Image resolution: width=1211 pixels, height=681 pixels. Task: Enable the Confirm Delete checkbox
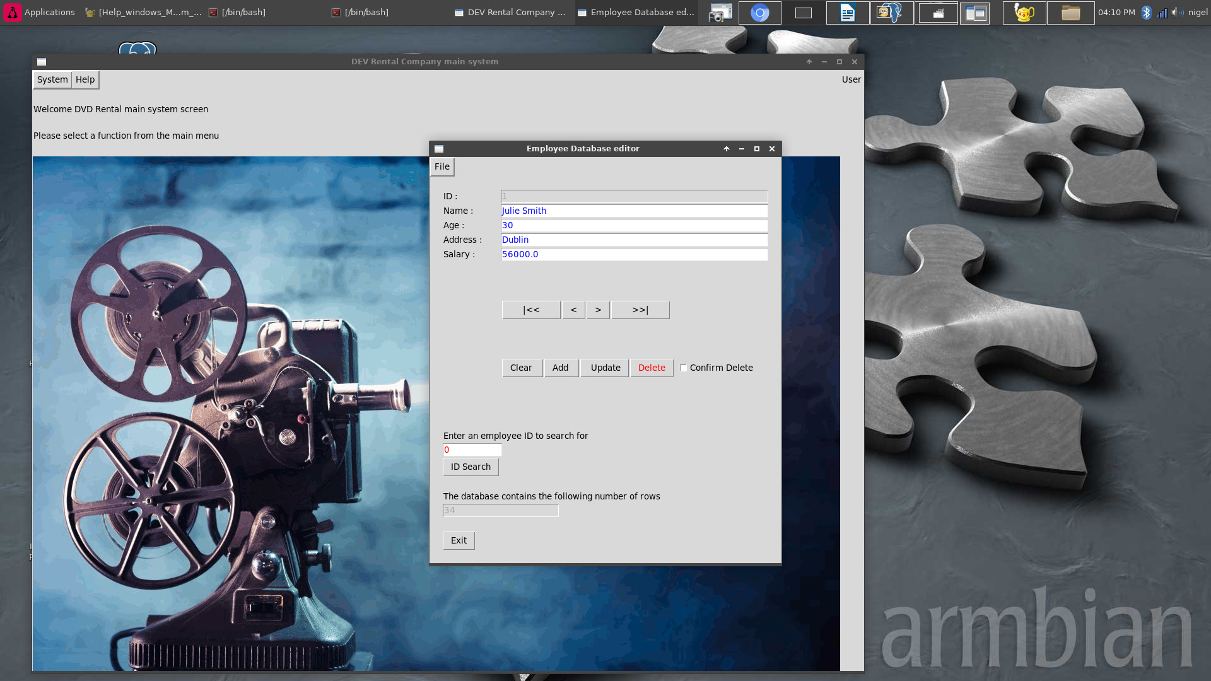point(683,368)
